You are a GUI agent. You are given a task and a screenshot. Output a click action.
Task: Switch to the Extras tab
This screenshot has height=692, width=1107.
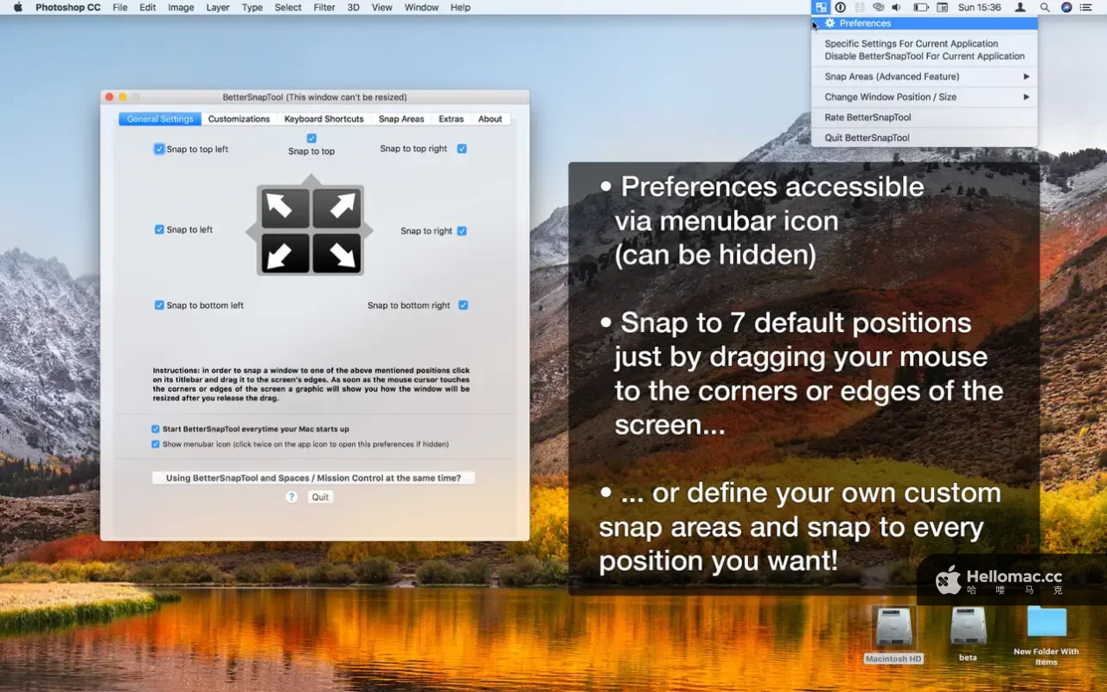pos(451,119)
